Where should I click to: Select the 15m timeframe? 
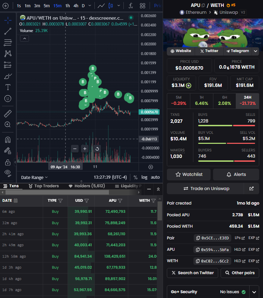pyautogui.click(x=57, y=6)
